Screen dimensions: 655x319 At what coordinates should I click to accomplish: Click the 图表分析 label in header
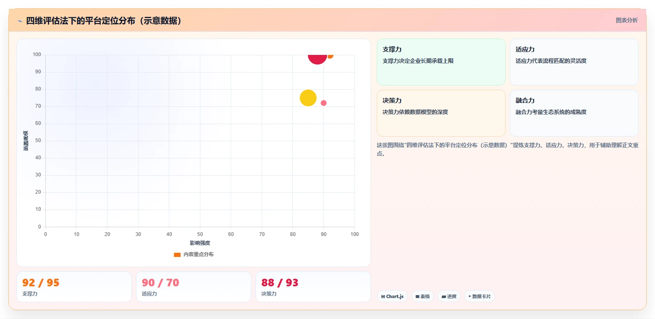tap(626, 20)
